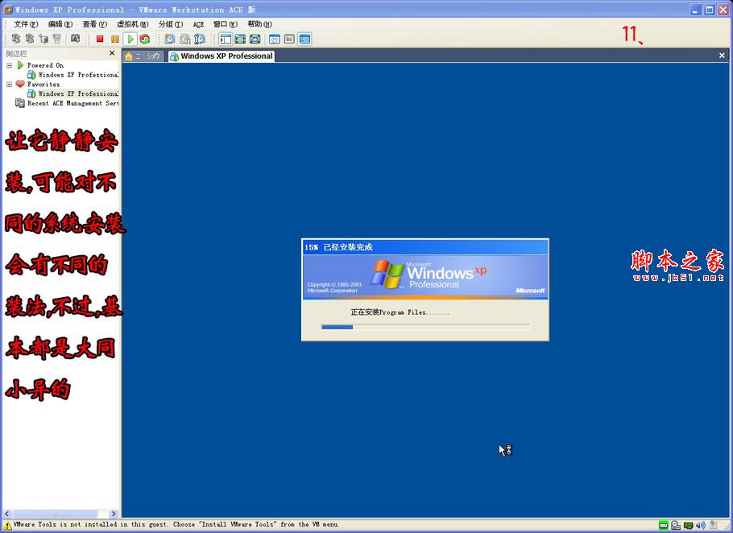733x533 pixels.
Task: Switch to the Home tab
Action: tap(143, 56)
